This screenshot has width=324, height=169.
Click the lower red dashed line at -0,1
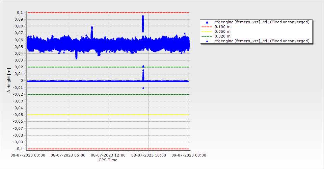point(101,149)
